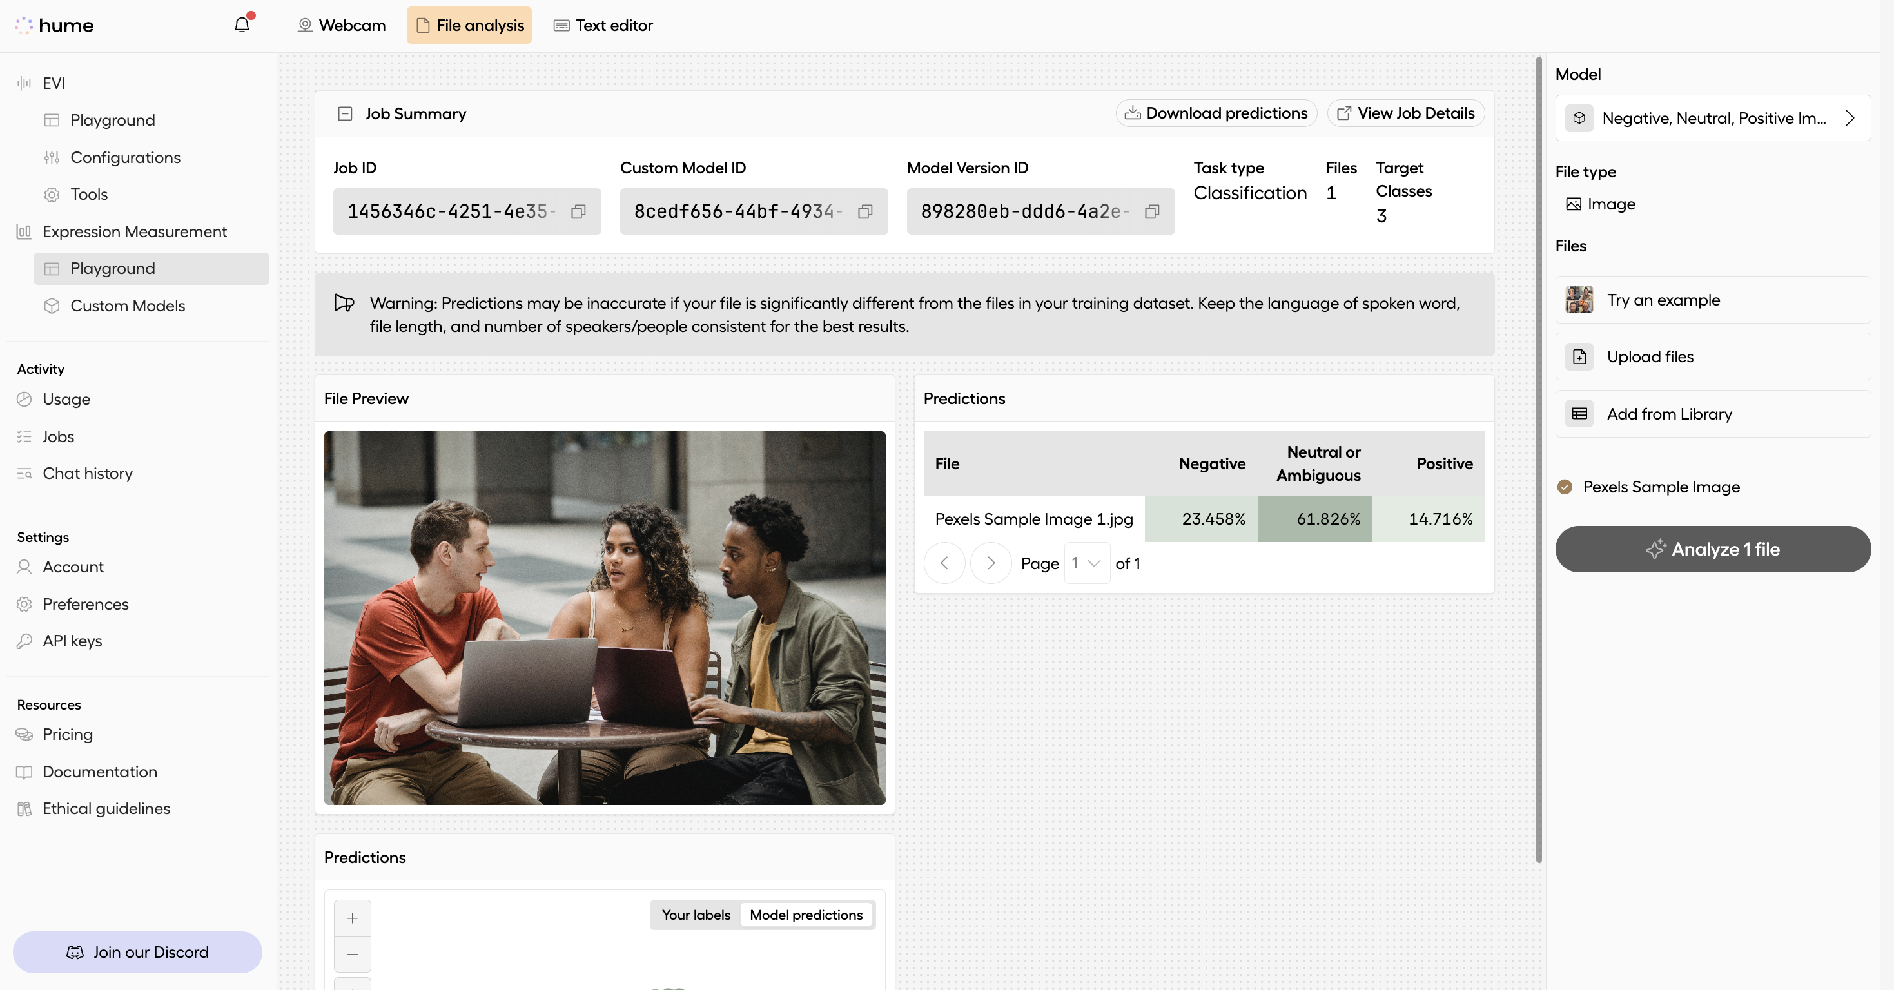The image size is (1894, 990).
Task: Open the page number dropdown
Action: [1086, 563]
